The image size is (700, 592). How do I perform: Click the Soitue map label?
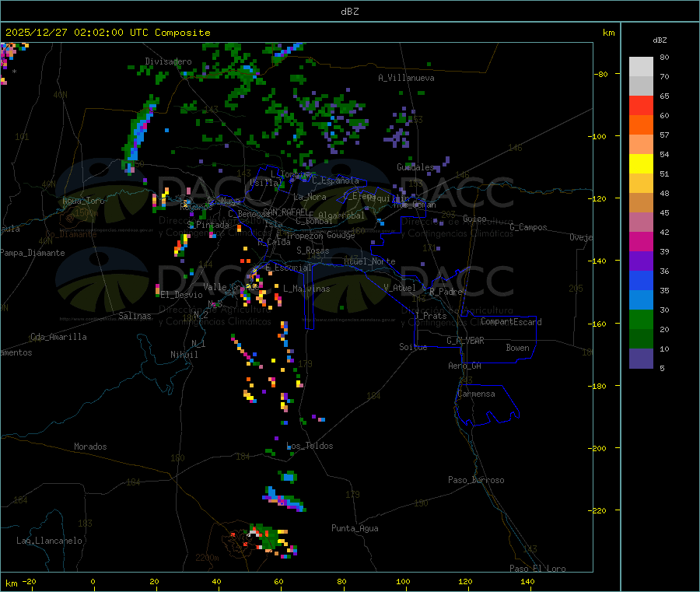tap(413, 347)
